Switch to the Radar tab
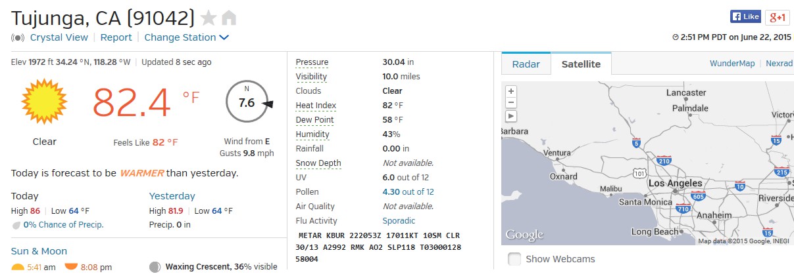Screen dimensions: 794x280 click(x=526, y=64)
